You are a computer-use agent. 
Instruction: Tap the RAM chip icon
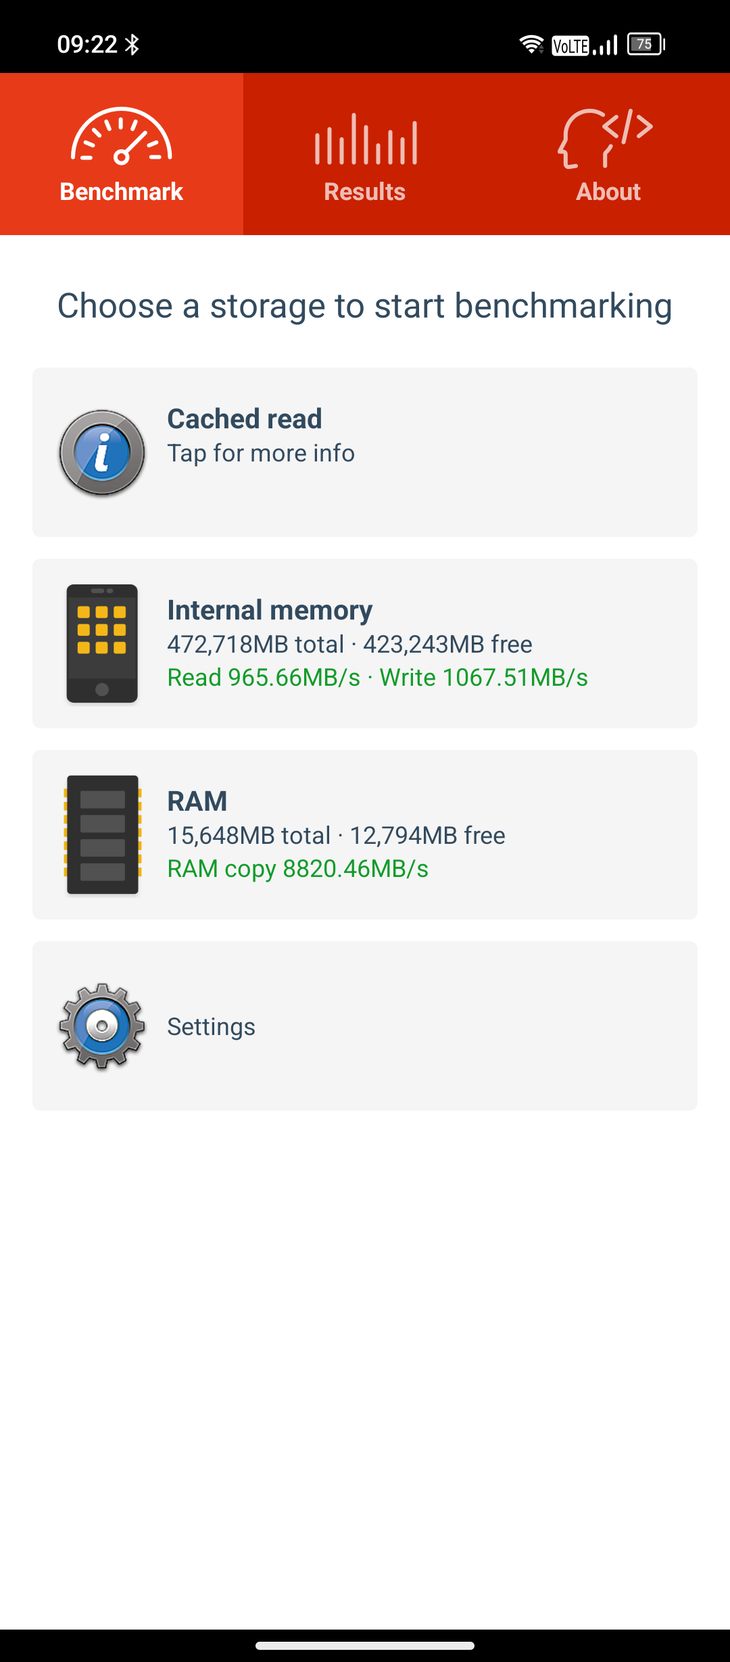102,835
